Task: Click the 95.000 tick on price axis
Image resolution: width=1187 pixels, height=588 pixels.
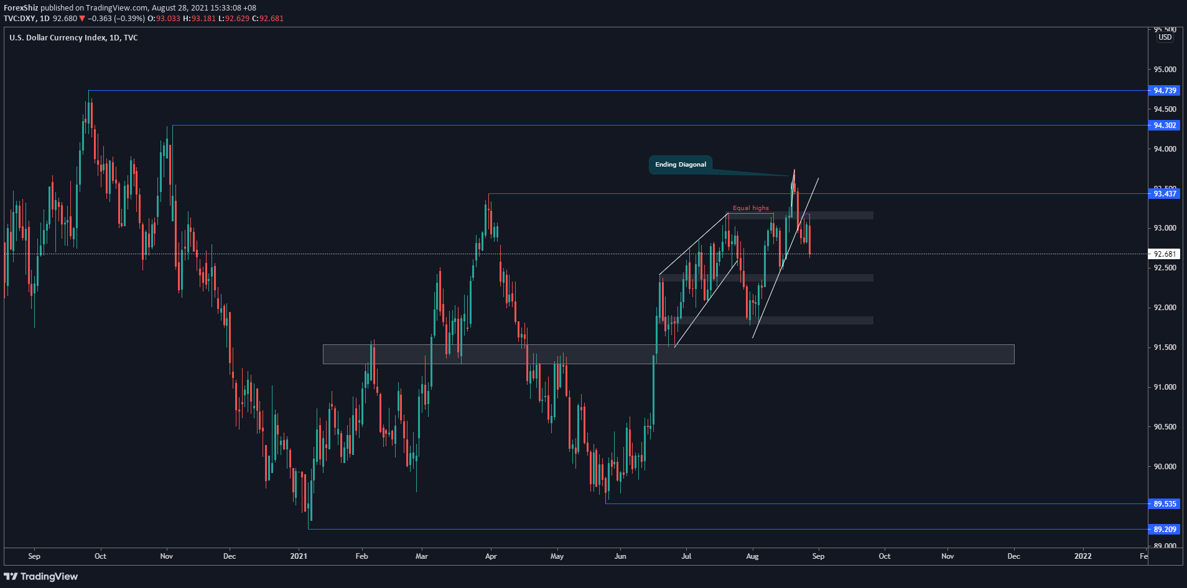Action: click(x=1165, y=70)
